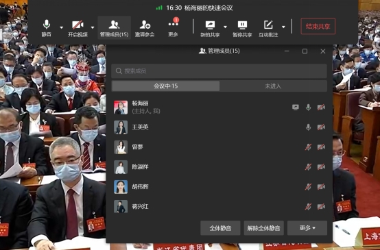Toggle 胡伟辉's camera icon
Viewport: 380px width, 250px height.
[321, 186]
